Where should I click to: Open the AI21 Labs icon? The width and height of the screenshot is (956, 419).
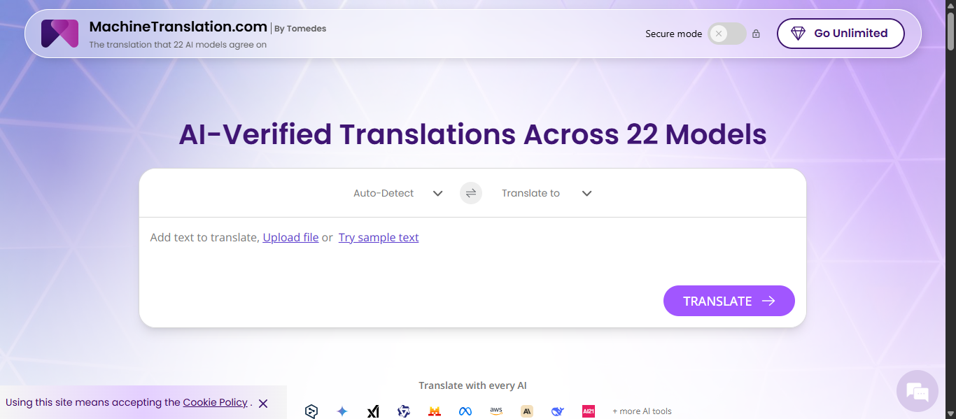coord(588,411)
